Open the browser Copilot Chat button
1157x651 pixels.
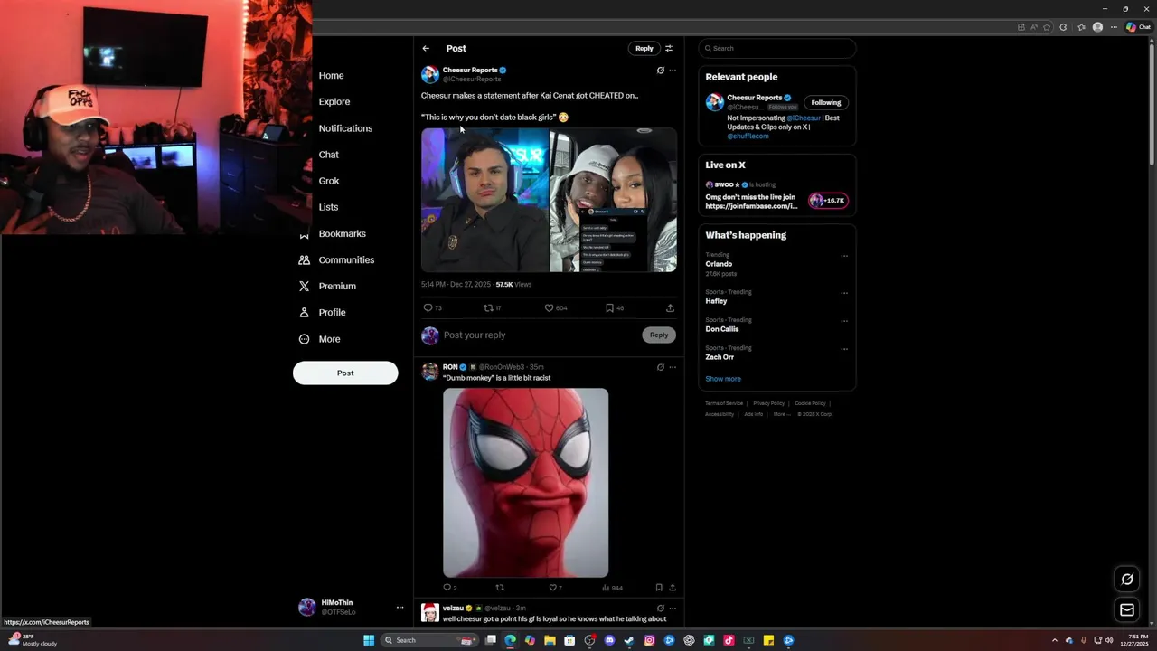pos(1137,27)
